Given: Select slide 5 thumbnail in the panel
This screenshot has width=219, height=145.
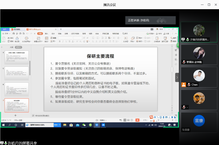Looking at the screenshot, I should click(x=16, y=73).
